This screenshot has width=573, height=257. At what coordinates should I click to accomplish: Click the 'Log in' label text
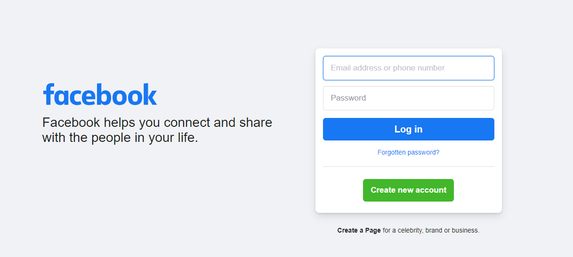408,129
